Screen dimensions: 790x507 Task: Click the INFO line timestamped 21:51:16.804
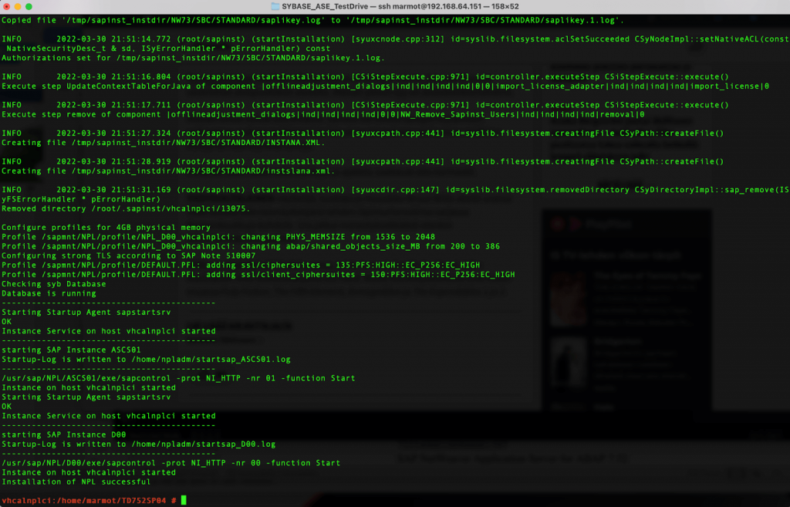point(365,76)
